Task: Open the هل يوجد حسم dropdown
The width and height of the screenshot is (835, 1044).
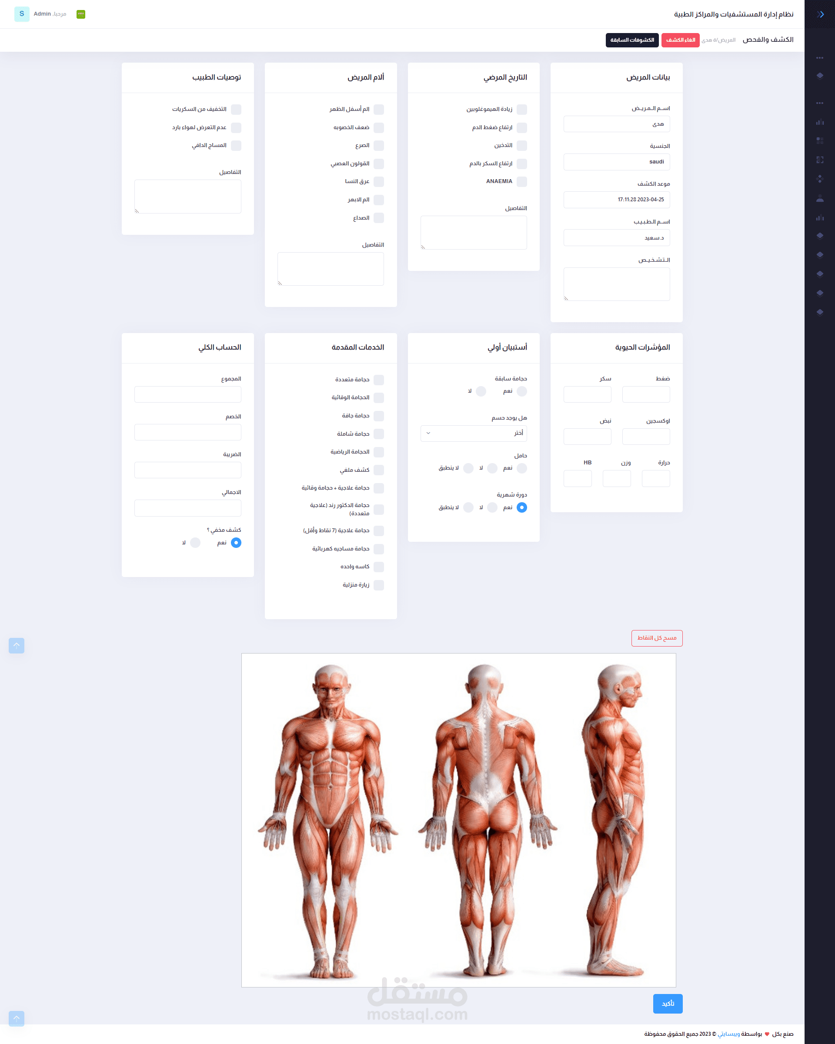Action: [x=473, y=434]
